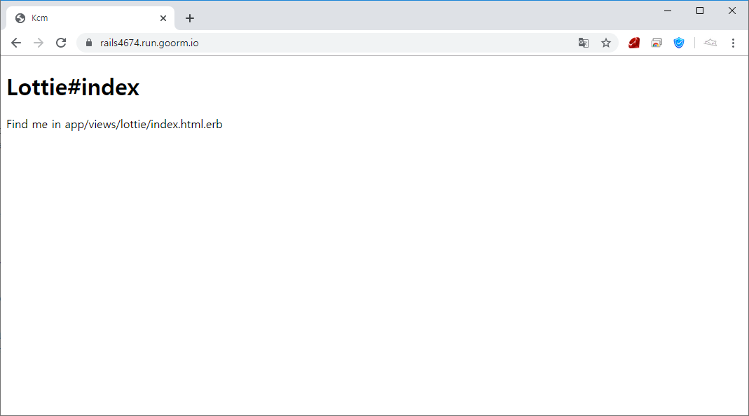The height and width of the screenshot is (416, 749).
Task: Open the gray extension next to the menu
Action: pyautogui.click(x=710, y=43)
